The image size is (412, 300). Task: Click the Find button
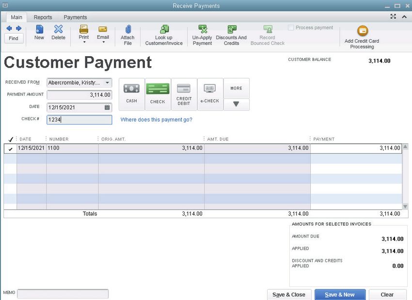click(x=14, y=38)
